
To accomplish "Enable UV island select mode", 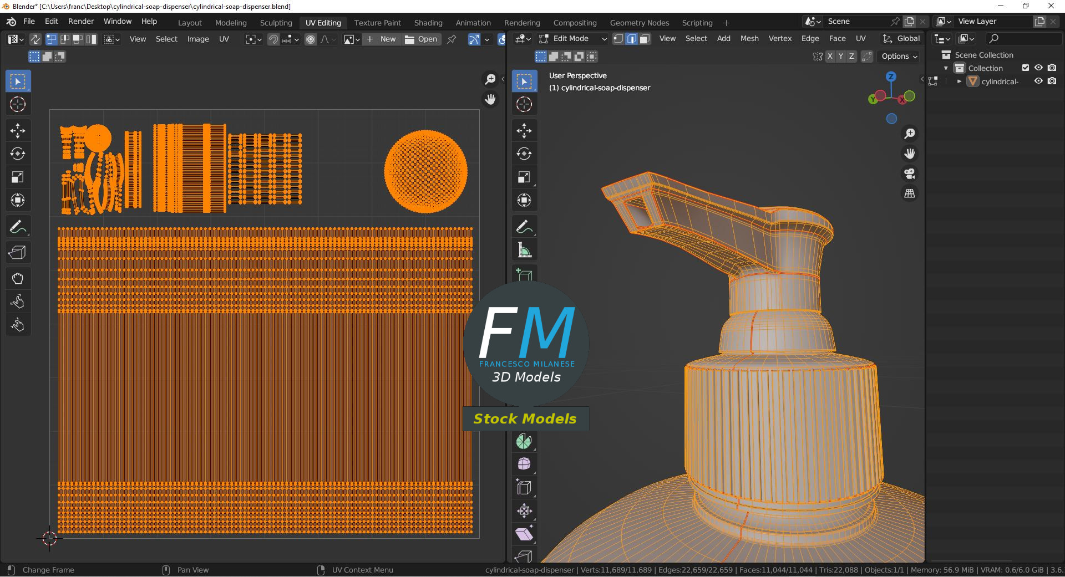I will (x=92, y=39).
